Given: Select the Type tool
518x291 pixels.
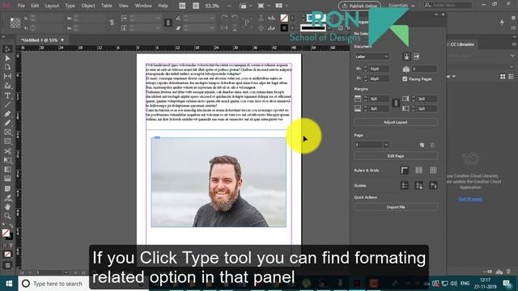Looking at the screenshot, I should (x=7, y=95).
